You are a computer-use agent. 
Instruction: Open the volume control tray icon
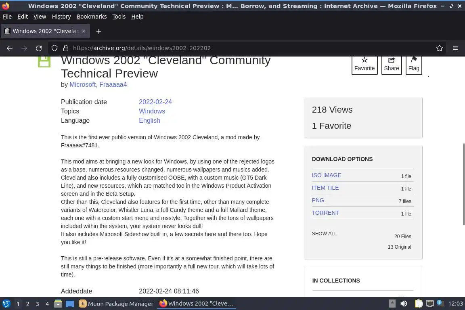pos(404,304)
